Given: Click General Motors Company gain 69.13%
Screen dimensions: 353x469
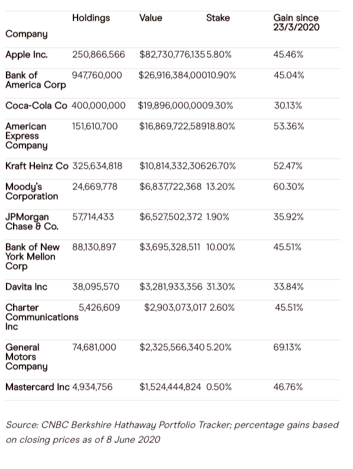Looking at the screenshot, I should pyautogui.click(x=287, y=347).
